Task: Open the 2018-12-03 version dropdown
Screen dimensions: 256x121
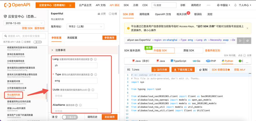Action: click(24, 23)
